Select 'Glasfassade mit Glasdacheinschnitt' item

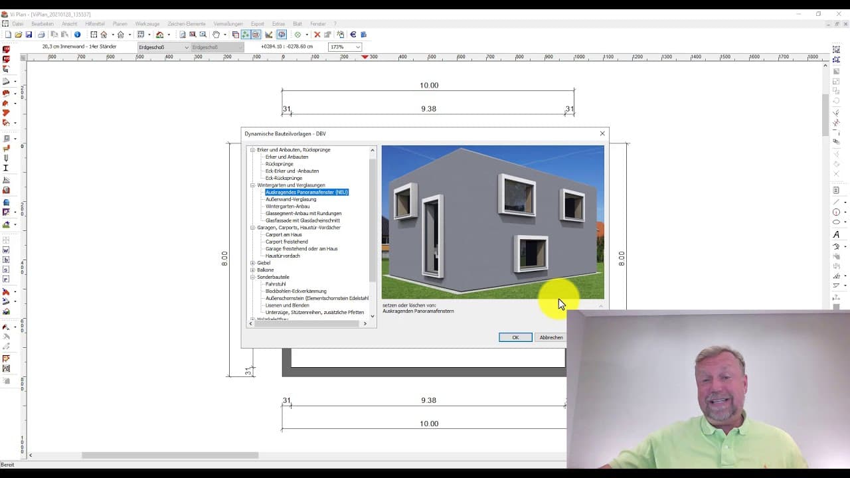click(303, 220)
